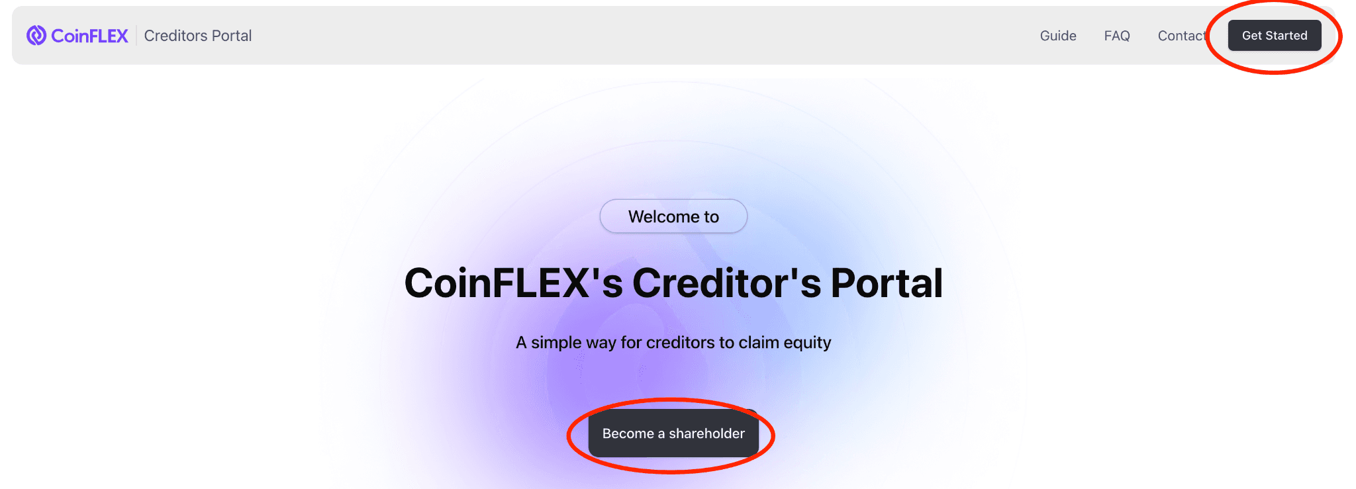Click the word Portal in the large heading
Screen dimensions: 1356x489
(x=887, y=283)
